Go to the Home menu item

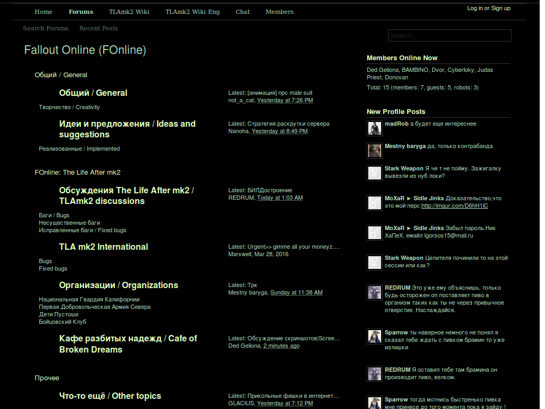[x=44, y=12]
